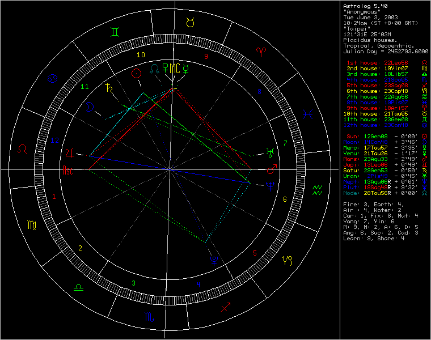The width and height of the screenshot is (431, 340).
Task: Click the Sagittarius arrow on the outer ring
Action: [x=225, y=308]
